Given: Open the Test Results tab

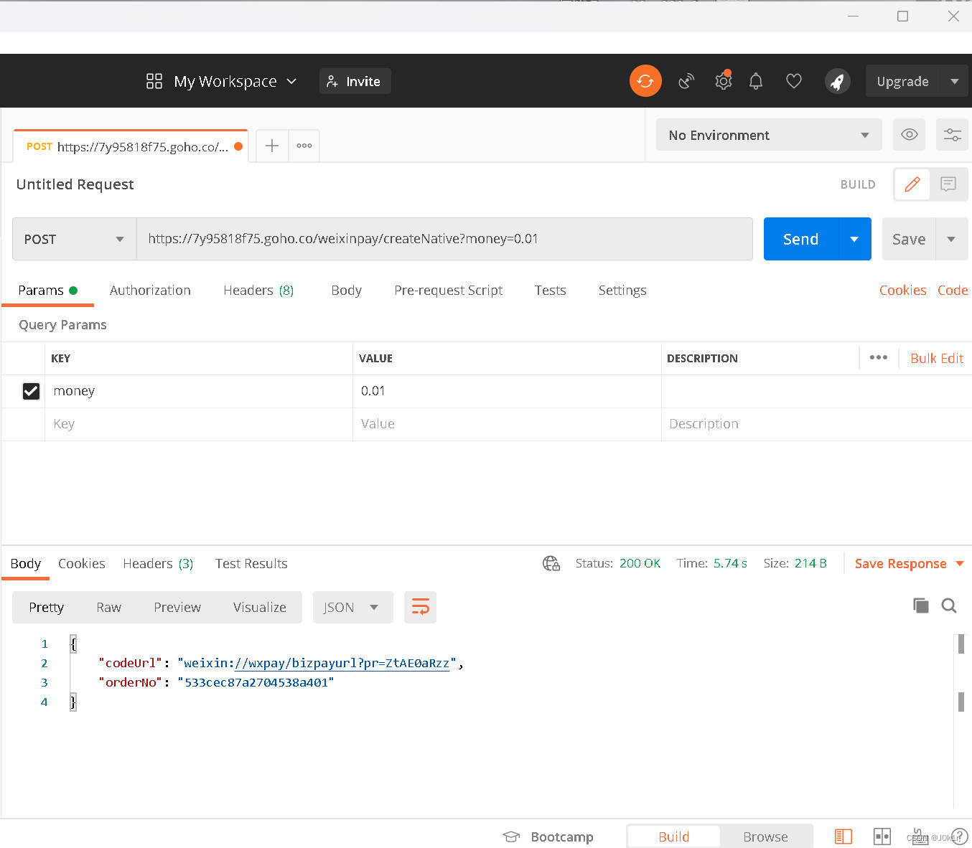Looking at the screenshot, I should click(x=251, y=563).
